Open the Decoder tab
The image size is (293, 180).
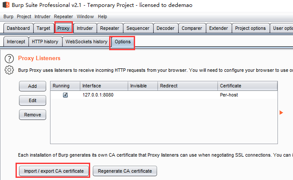(166, 28)
